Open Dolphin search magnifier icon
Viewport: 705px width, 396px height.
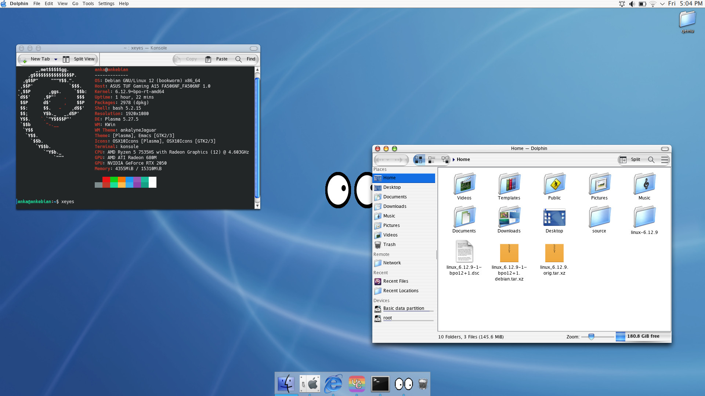(651, 160)
